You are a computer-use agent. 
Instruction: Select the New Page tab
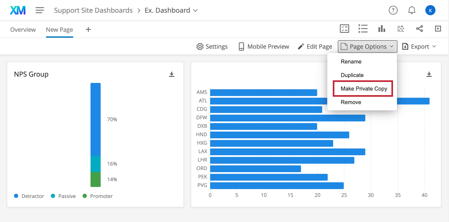(59, 30)
